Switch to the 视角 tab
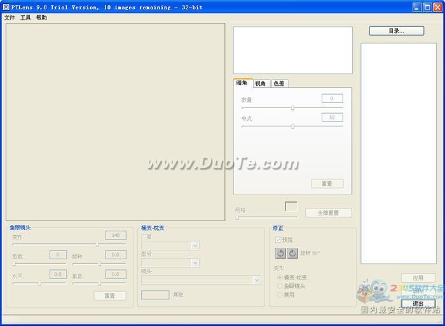Screen dimensions: 445x326 tap(261, 83)
